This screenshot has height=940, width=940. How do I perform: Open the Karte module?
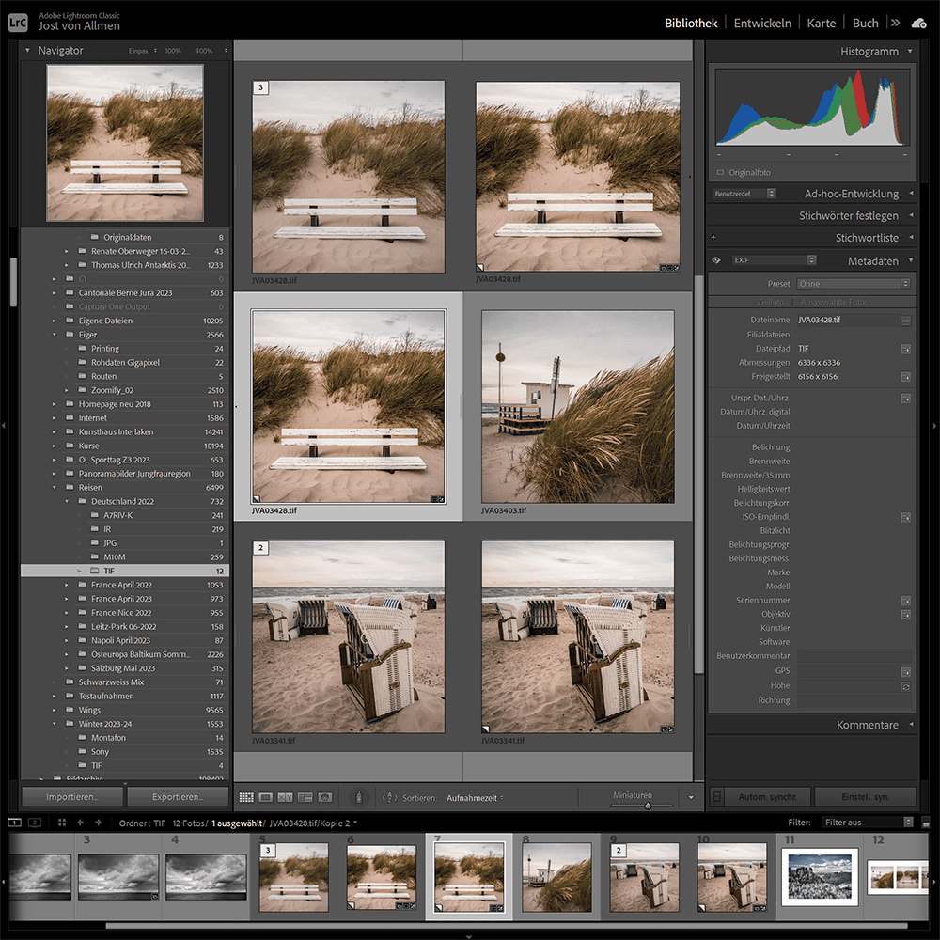click(821, 23)
